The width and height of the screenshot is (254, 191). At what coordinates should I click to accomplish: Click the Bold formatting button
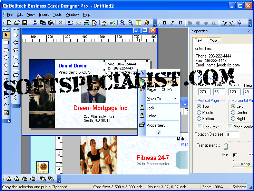pyautogui.click(x=164, y=23)
